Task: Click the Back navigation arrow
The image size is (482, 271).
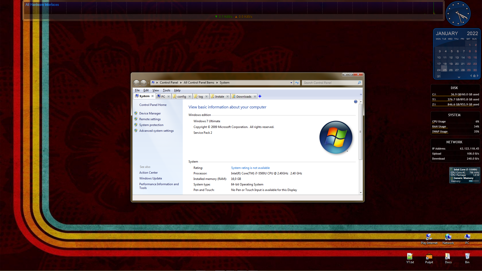Action: pos(136,83)
